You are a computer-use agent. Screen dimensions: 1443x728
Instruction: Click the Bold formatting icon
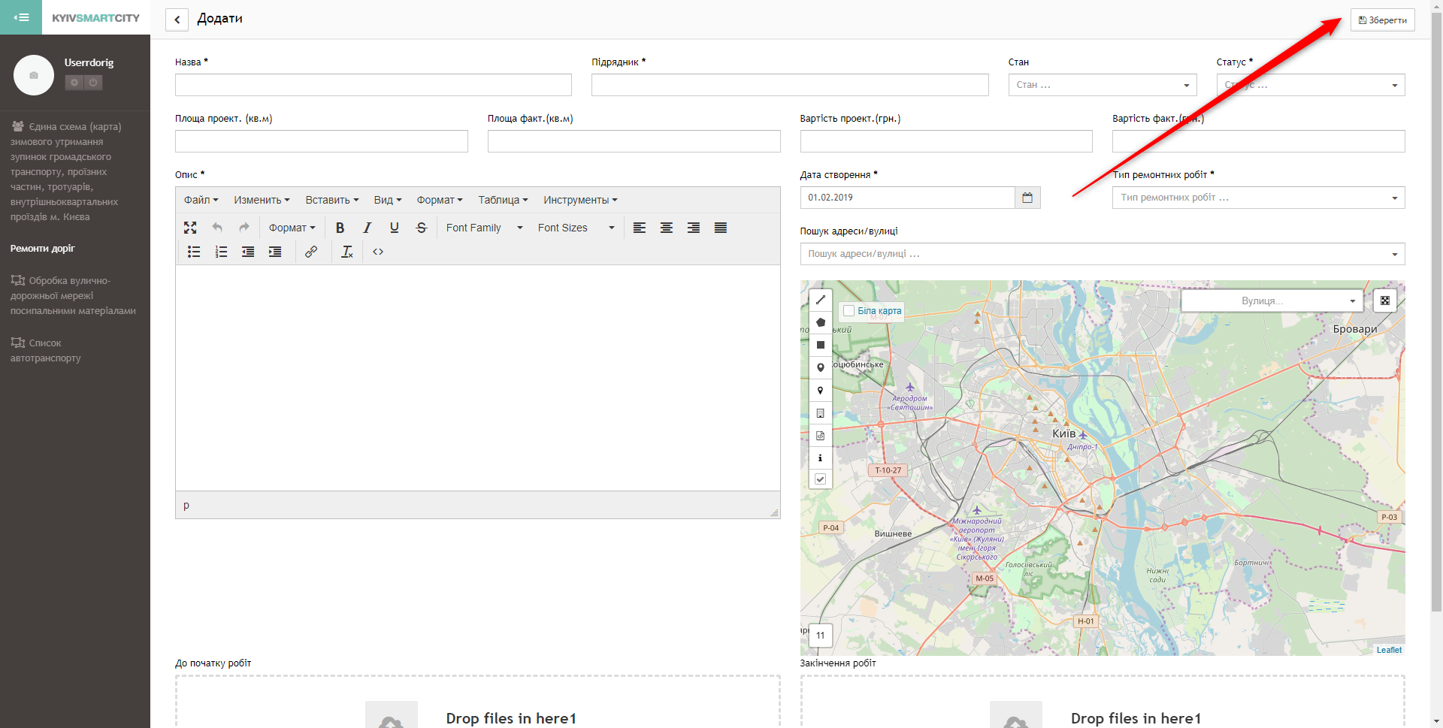(340, 228)
